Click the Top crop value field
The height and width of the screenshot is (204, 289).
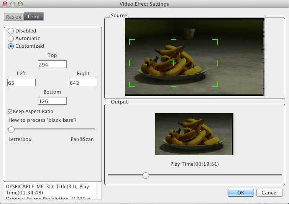click(52, 64)
